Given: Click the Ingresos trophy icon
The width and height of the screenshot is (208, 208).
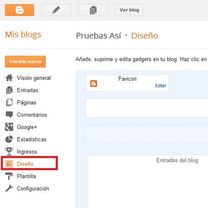Looking at the screenshot, I should tap(9, 151).
